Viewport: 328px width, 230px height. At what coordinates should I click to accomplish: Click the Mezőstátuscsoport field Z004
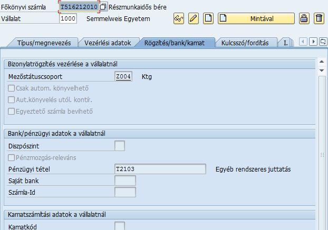coord(123,76)
